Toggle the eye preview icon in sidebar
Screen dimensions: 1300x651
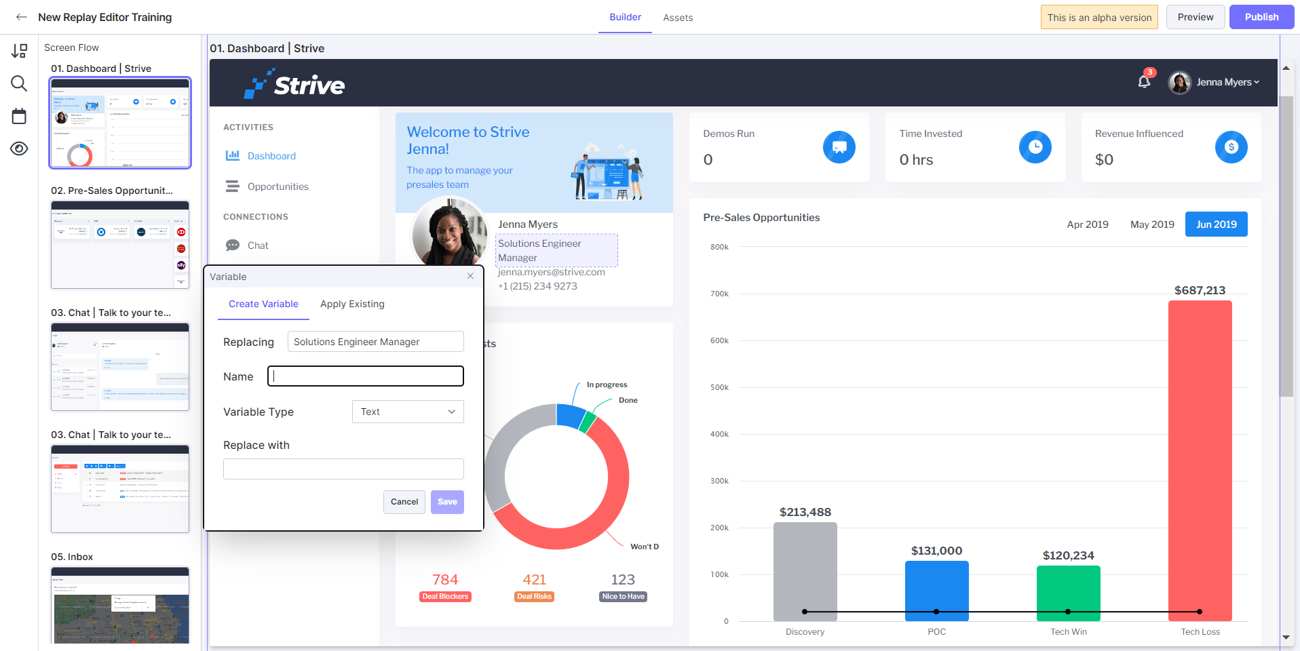pyautogui.click(x=19, y=149)
